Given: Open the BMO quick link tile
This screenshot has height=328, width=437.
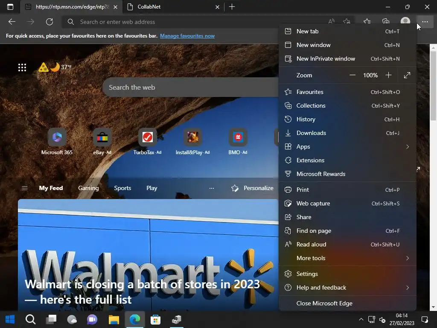Looking at the screenshot, I should [x=238, y=142].
